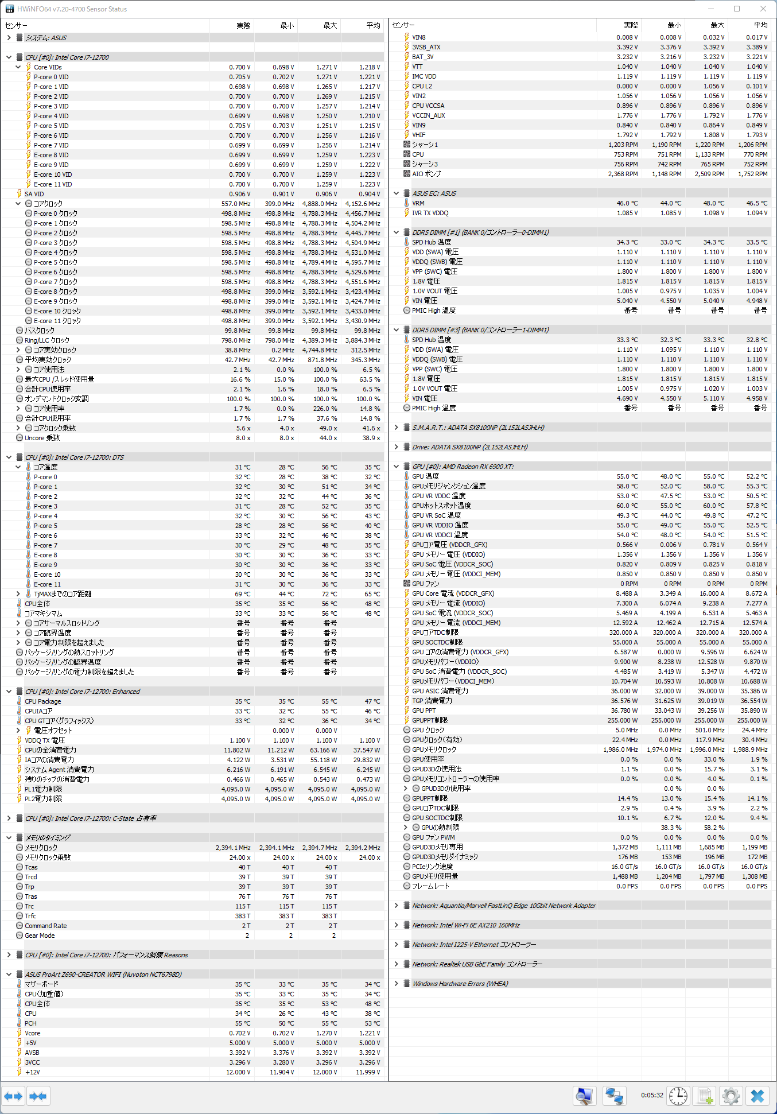Collapse the Core VIDs tree node
This screenshot has width=777, height=1114.
coord(18,67)
